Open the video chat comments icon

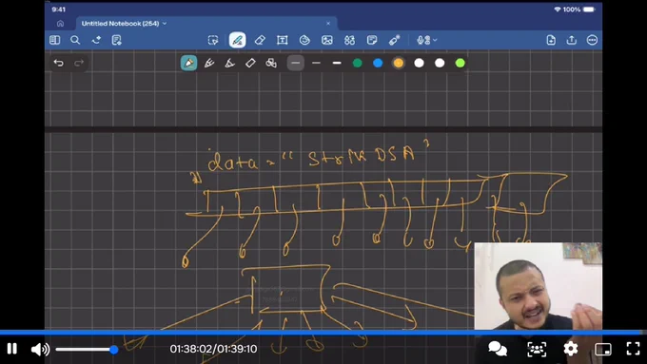498,349
